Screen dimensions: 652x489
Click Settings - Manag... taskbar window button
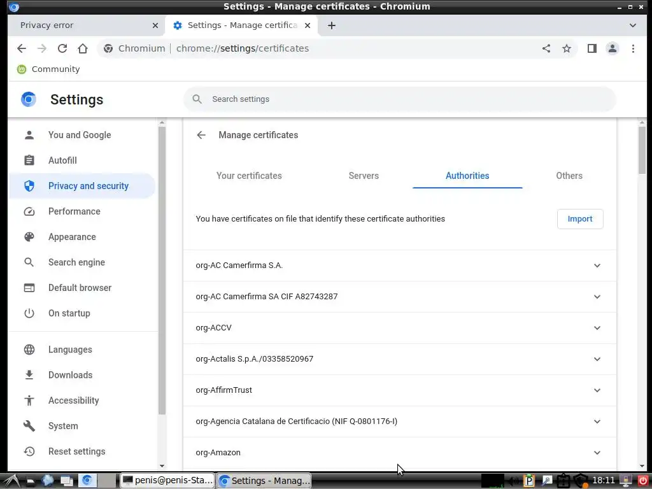click(x=264, y=481)
